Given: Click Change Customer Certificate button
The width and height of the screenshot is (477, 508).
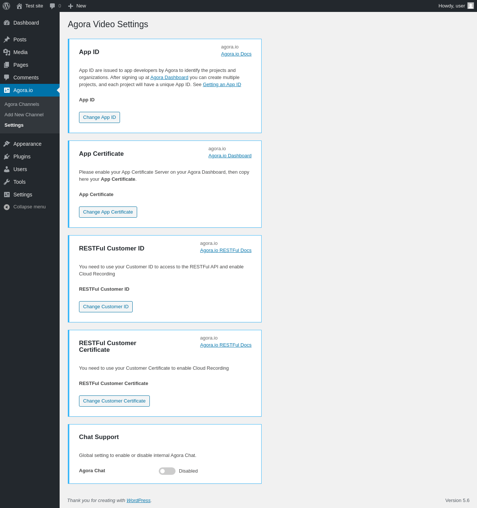Looking at the screenshot, I should (114, 401).
